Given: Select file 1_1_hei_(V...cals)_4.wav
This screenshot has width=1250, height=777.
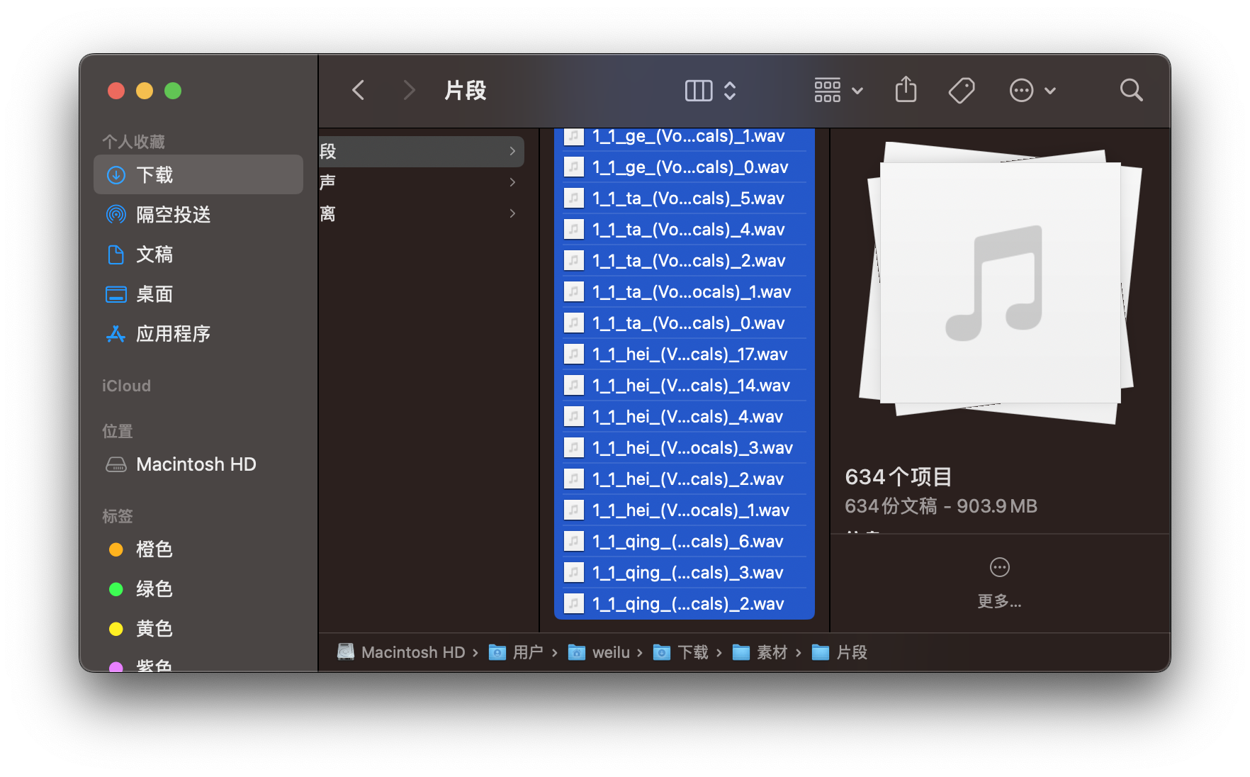Looking at the screenshot, I should click(x=685, y=417).
